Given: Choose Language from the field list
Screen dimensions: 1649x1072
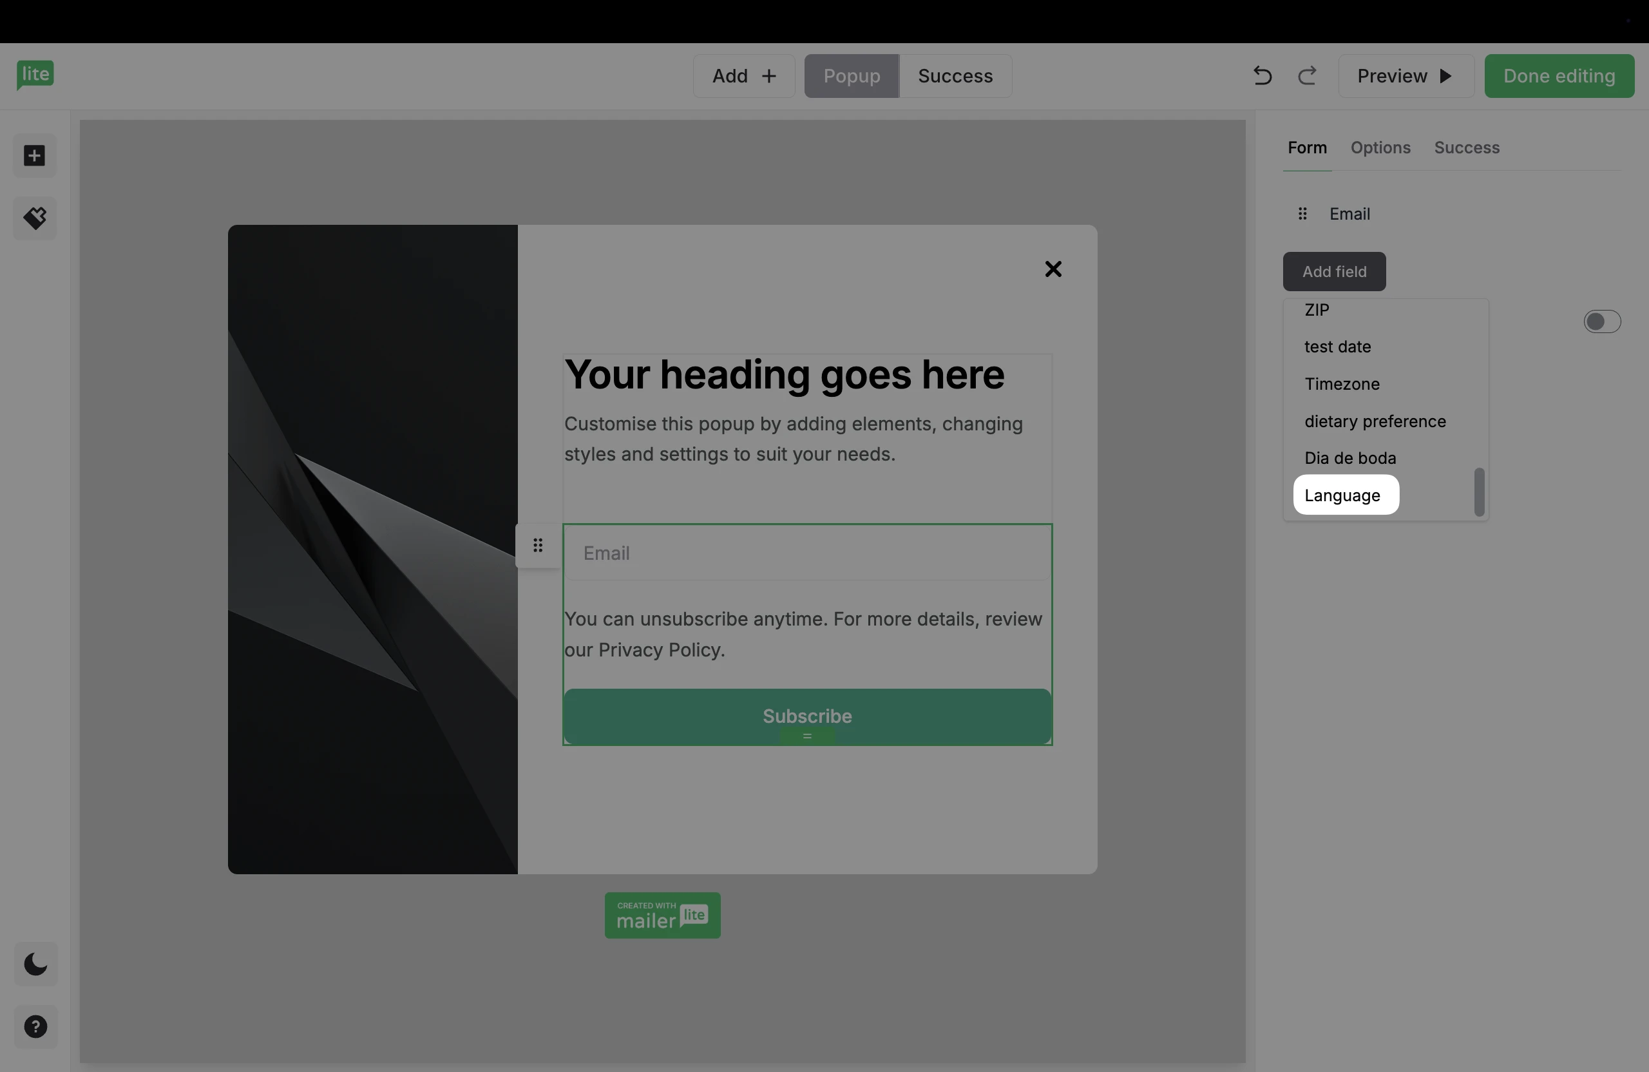Looking at the screenshot, I should point(1345,495).
